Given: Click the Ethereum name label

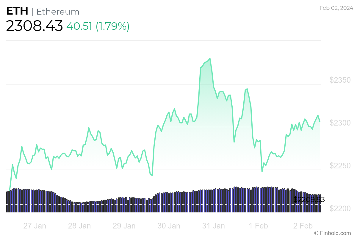Looking at the screenshot, I should [x=58, y=12].
